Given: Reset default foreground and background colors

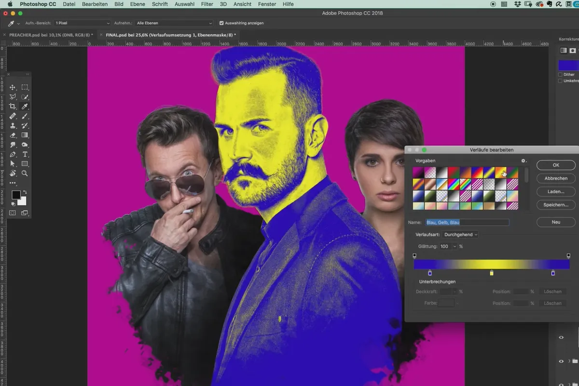Looking at the screenshot, I should [13, 204].
